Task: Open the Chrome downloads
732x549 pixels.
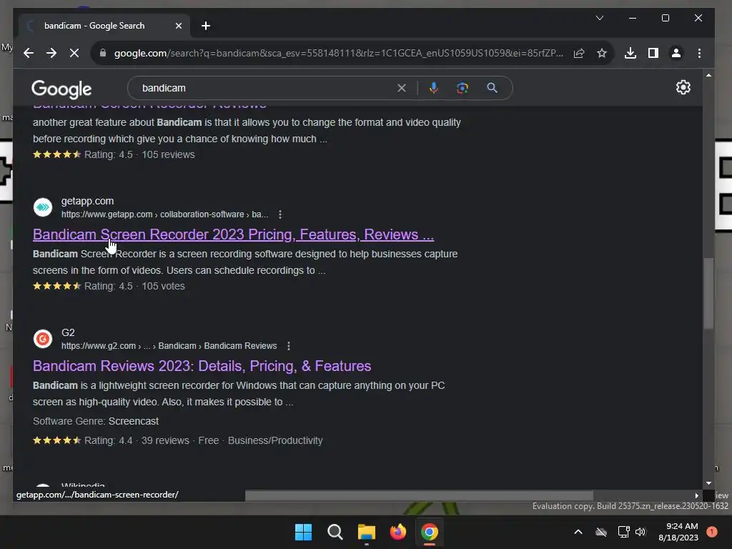Action: point(630,53)
